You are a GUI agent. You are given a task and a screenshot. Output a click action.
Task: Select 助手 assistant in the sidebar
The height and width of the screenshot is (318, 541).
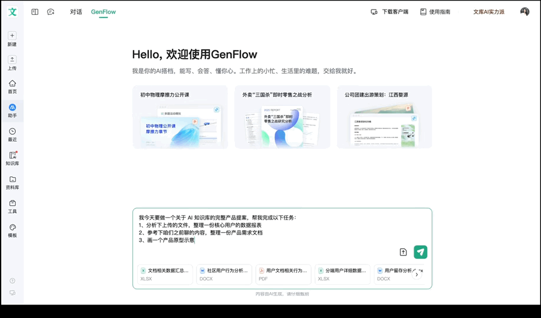pos(12,111)
